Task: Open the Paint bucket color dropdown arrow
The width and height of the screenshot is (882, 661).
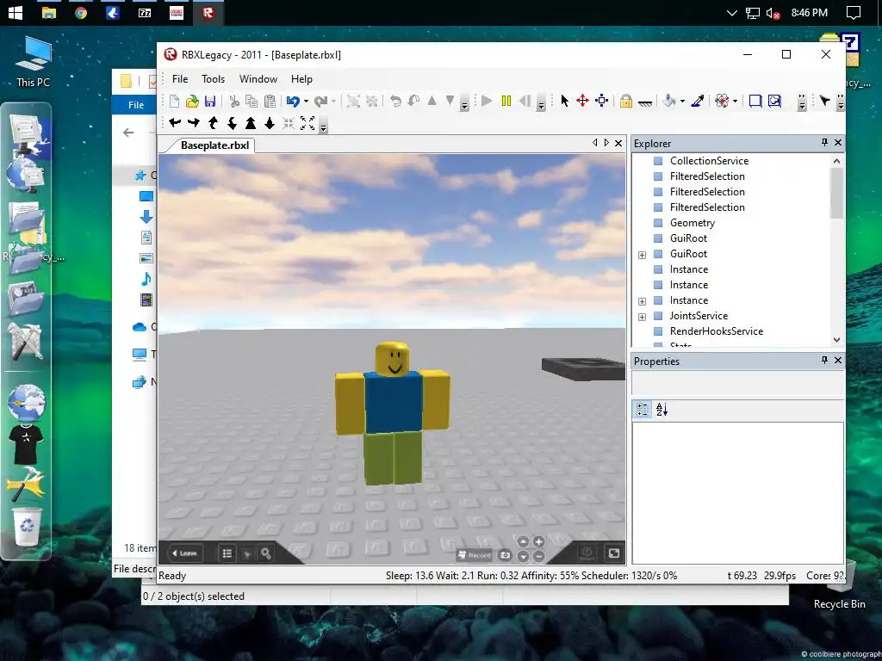Action: tap(682, 102)
